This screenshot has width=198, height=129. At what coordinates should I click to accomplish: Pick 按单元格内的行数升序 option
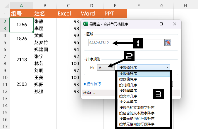coord(144,118)
